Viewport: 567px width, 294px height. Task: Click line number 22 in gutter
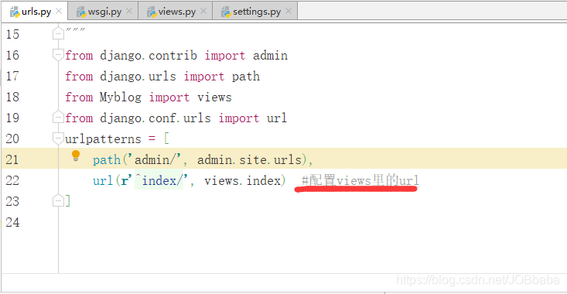click(x=12, y=180)
